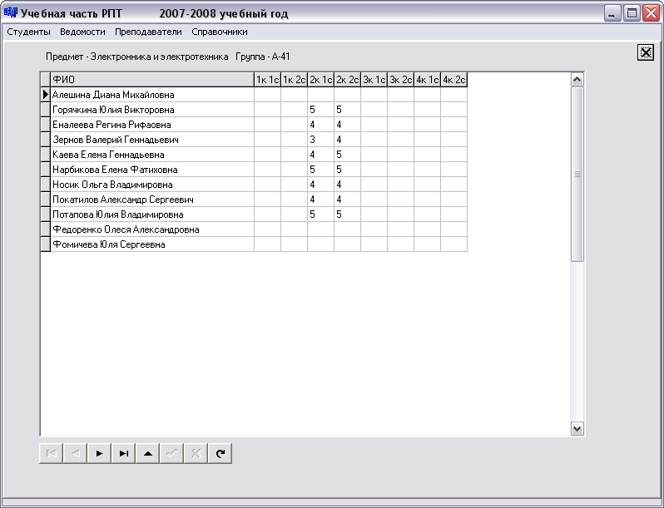This screenshot has width=664, height=508.
Task: Select student Носик Ольга Владимировна
Action: coord(152,185)
